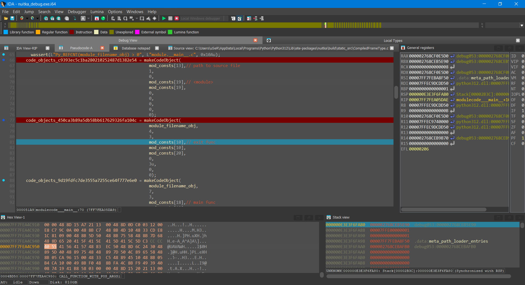Open the jump forward history dropdown
525x285 pixels.
pos(37,18)
